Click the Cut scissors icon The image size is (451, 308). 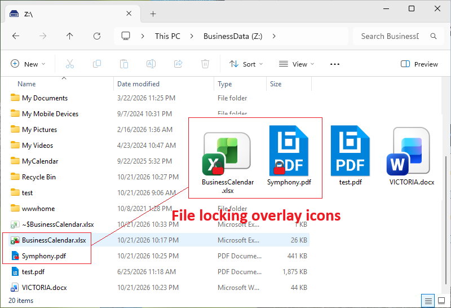tap(70, 64)
